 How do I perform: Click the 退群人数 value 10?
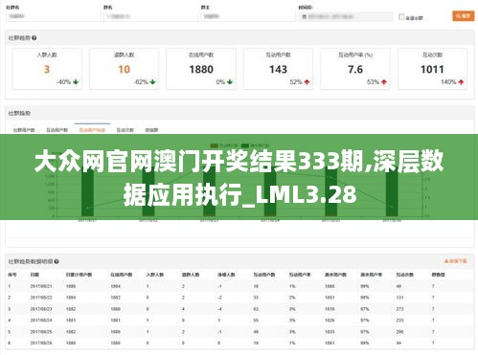124,69
